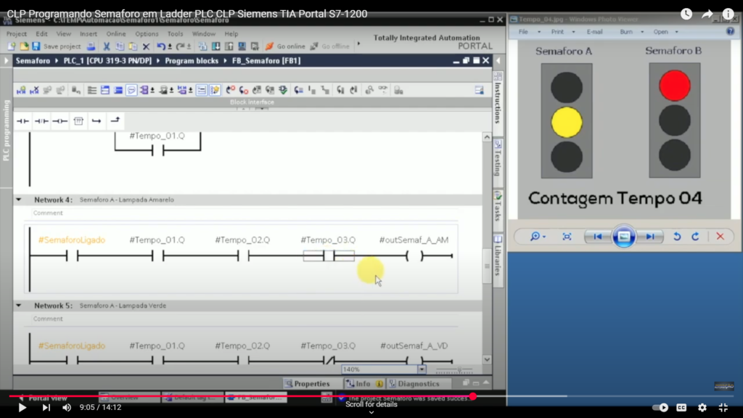Save the project with the floppy icon
The width and height of the screenshot is (743, 418).
click(x=36, y=46)
